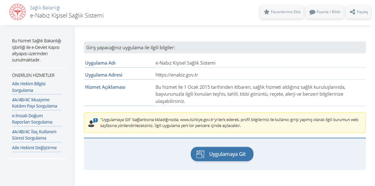Open e-İmzalı Doğum Raporları Sorgulama link
This screenshot has height=186, width=375.
(32, 119)
